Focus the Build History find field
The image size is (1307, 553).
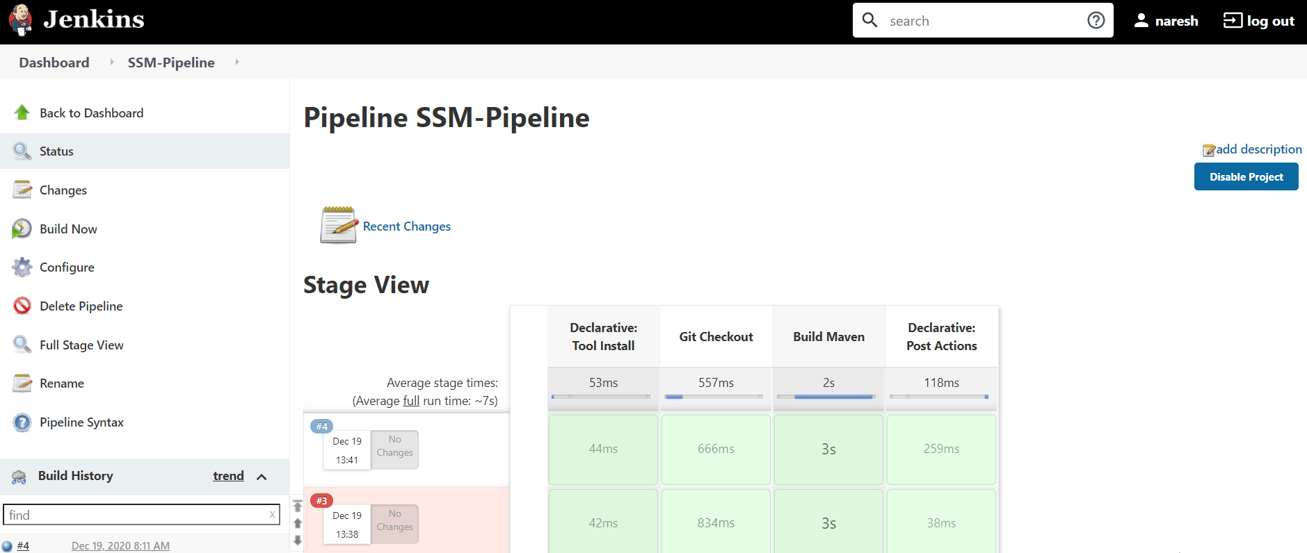[136, 515]
